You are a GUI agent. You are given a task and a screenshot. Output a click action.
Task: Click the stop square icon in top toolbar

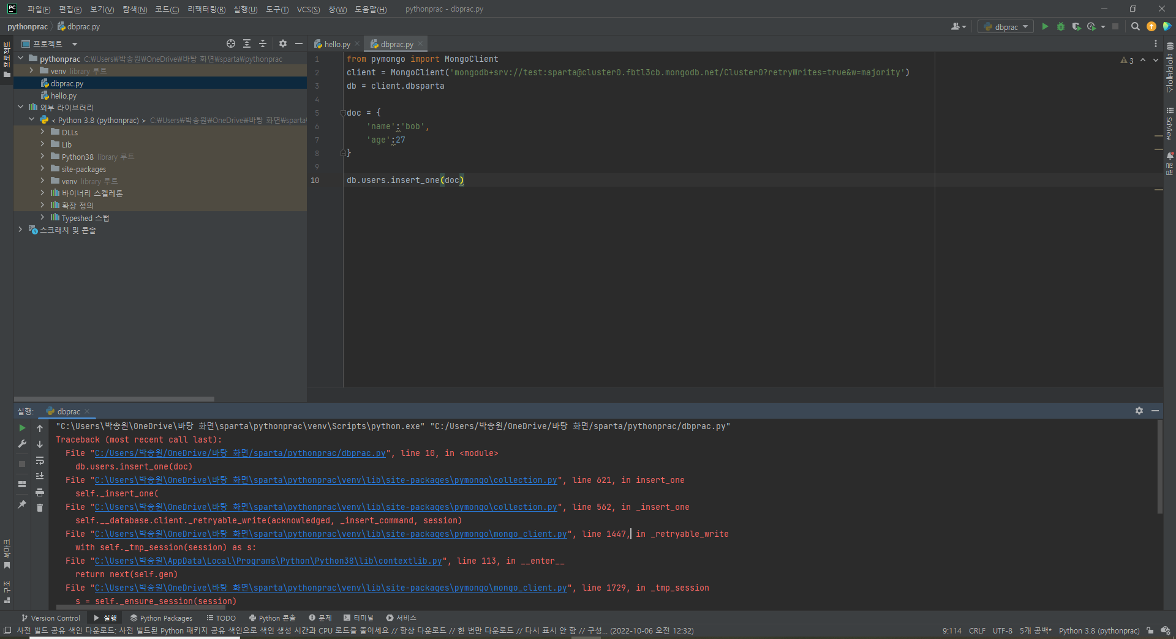[x=1115, y=26]
